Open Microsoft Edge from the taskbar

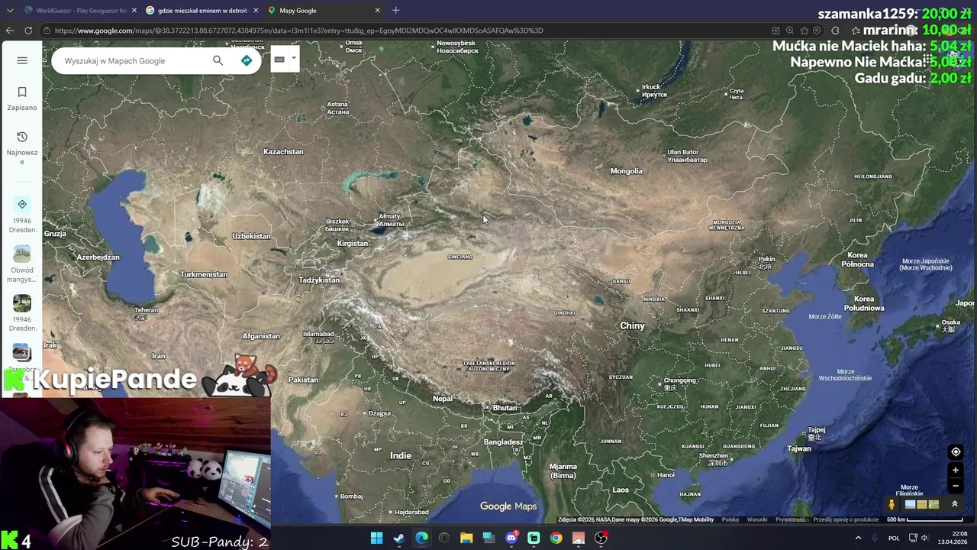[x=421, y=538]
